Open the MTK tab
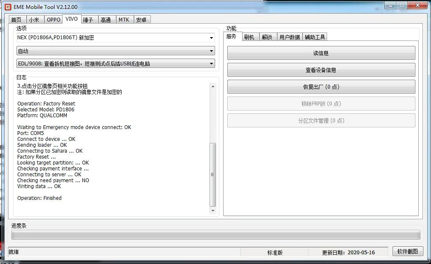 124,20
